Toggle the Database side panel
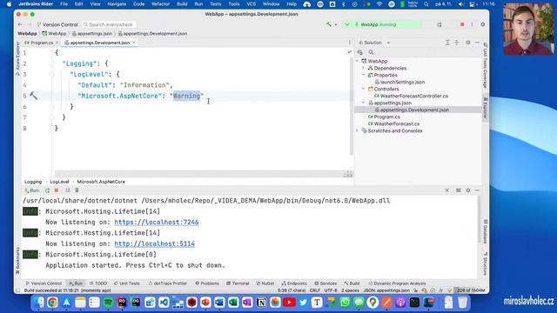 point(485,231)
